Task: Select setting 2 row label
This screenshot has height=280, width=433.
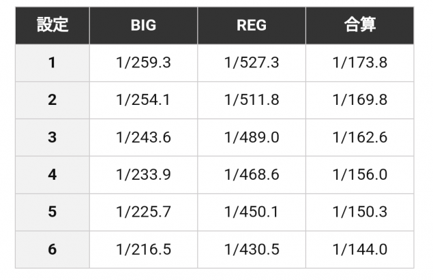Action: click(x=53, y=100)
